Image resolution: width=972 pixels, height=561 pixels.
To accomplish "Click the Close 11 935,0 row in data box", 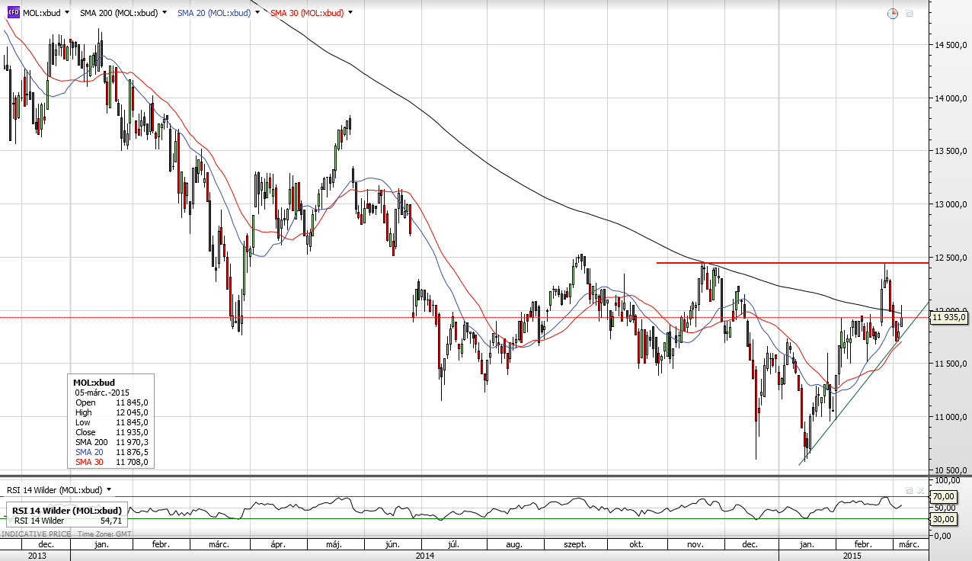I will pos(111,432).
